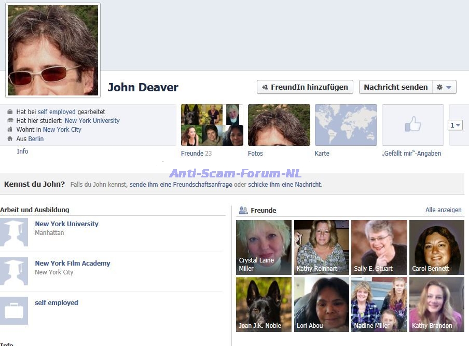
Task: Open the Info tab link
Action: [22, 151]
